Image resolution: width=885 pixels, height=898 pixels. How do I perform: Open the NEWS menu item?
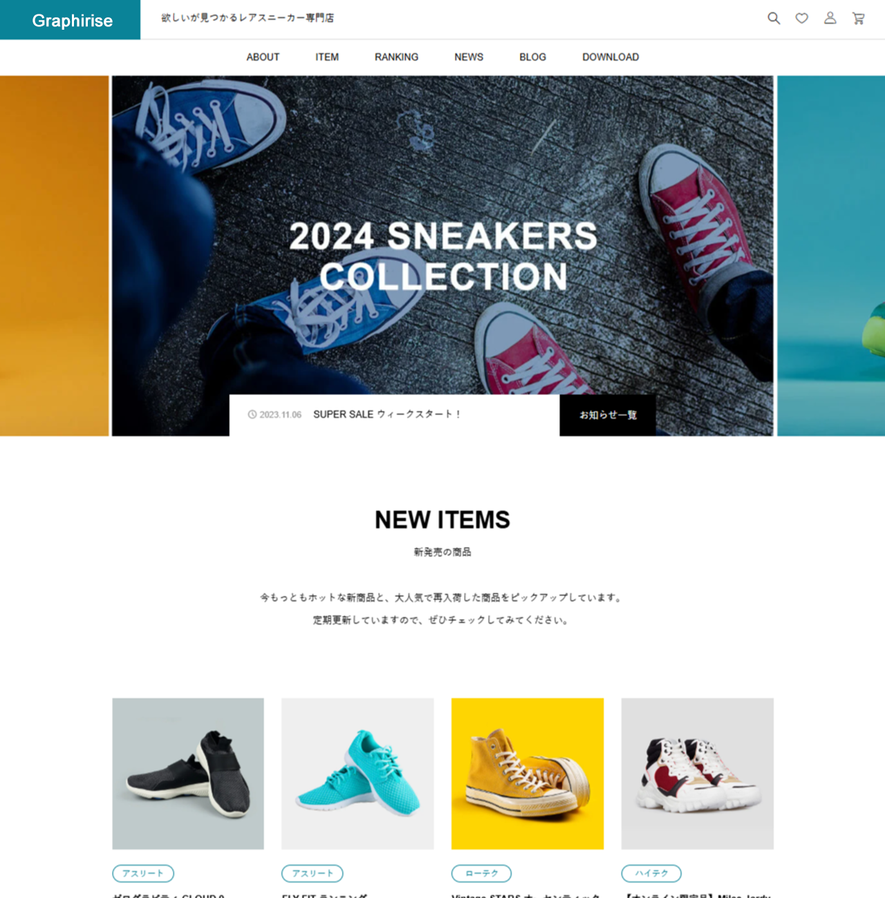[x=469, y=57]
